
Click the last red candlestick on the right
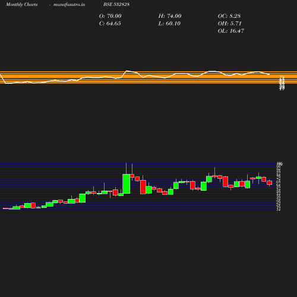point(269,182)
